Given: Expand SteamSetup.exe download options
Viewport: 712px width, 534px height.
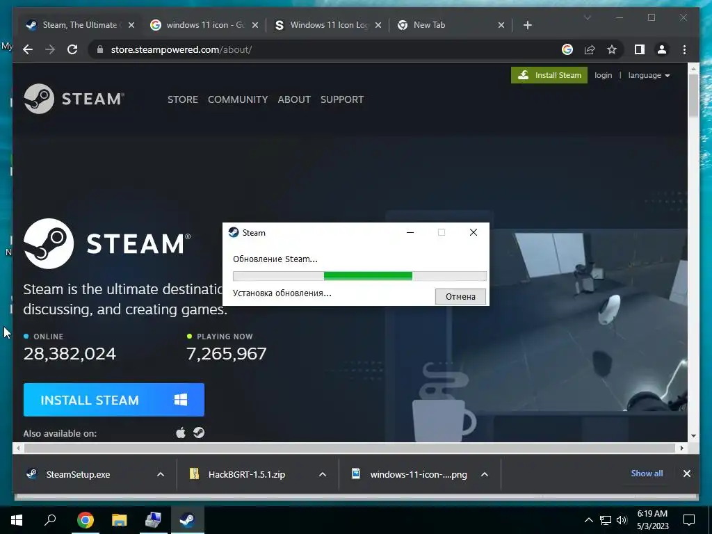Looking at the screenshot, I should pos(161,474).
